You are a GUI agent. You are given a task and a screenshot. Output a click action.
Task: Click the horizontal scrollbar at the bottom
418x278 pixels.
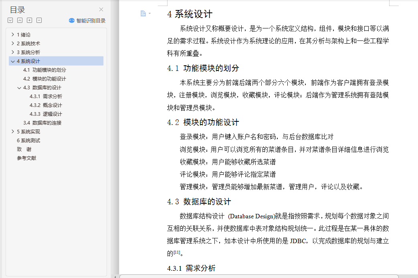click(259, 276)
